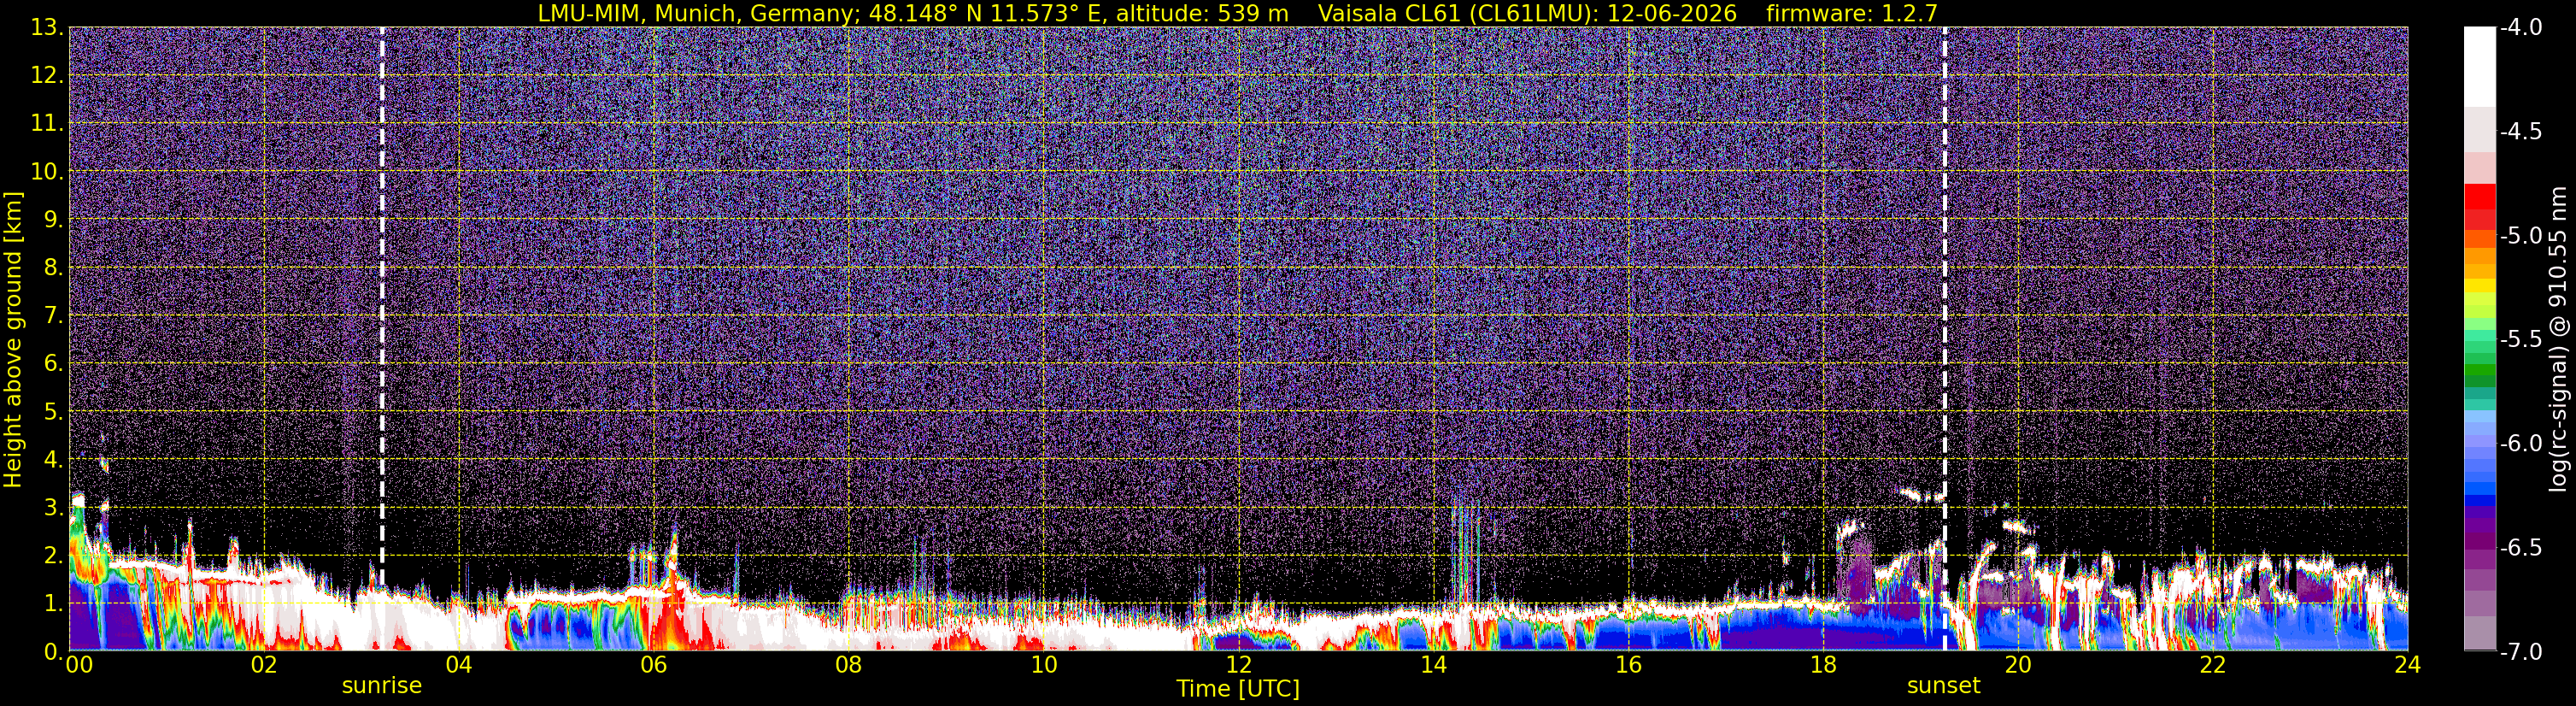Image resolution: width=2576 pixels, height=706 pixels.
Task: Click the '24' time axis tick label
Action: click(2408, 665)
